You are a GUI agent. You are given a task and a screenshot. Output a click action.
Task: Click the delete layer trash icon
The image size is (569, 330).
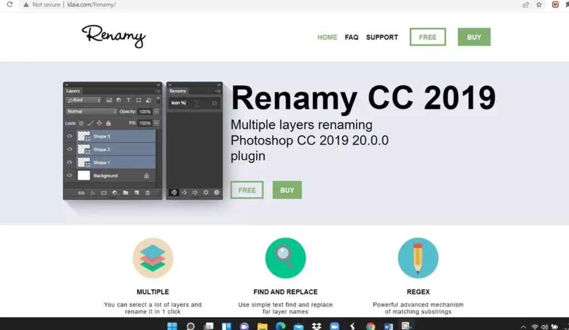148,193
